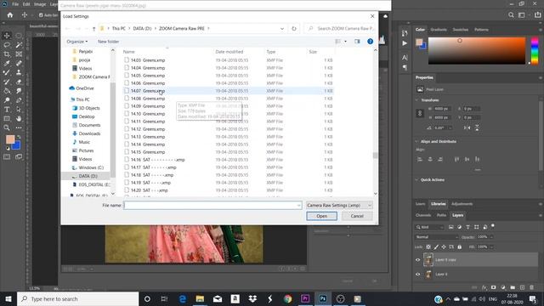Select the Magic Wand tool
This screenshot has height=306, width=544.
click(x=19, y=45)
